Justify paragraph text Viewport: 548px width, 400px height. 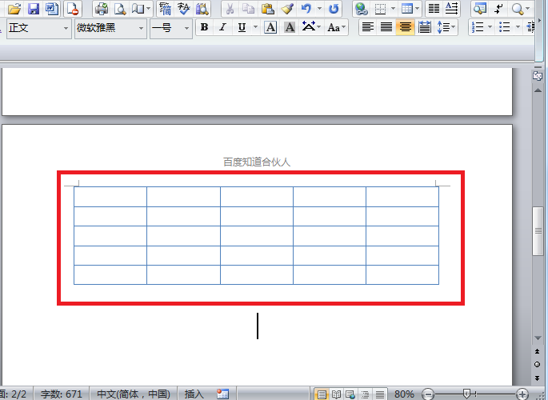(386, 27)
